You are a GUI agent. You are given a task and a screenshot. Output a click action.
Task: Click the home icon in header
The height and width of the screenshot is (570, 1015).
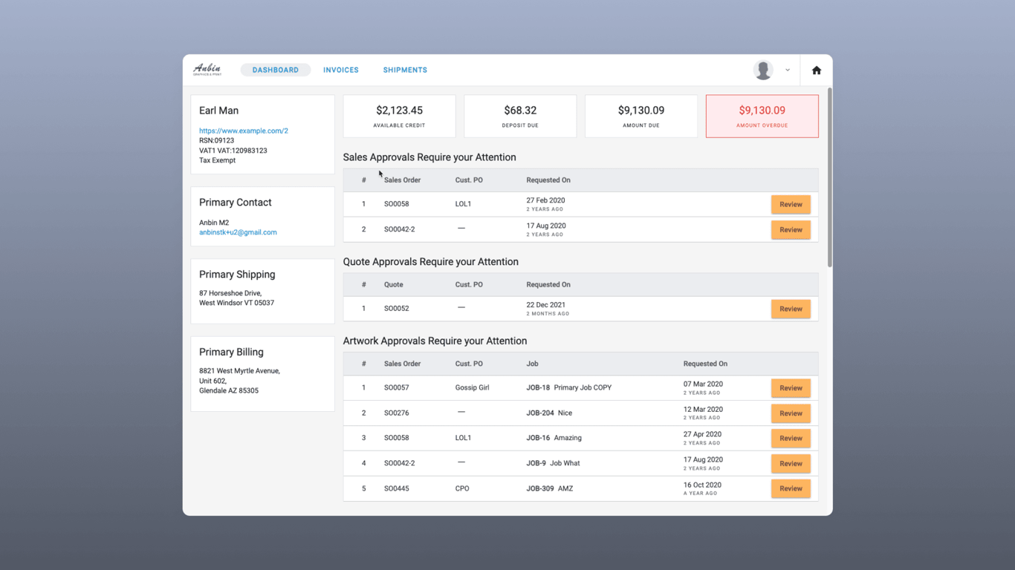[x=816, y=70]
